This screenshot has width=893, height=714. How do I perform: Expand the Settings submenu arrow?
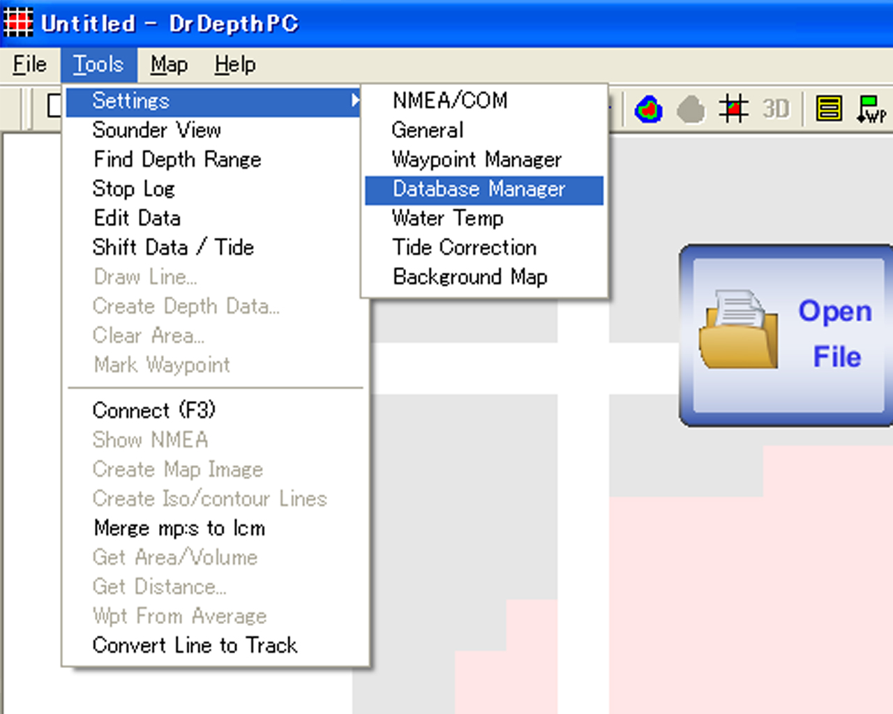(x=355, y=100)
